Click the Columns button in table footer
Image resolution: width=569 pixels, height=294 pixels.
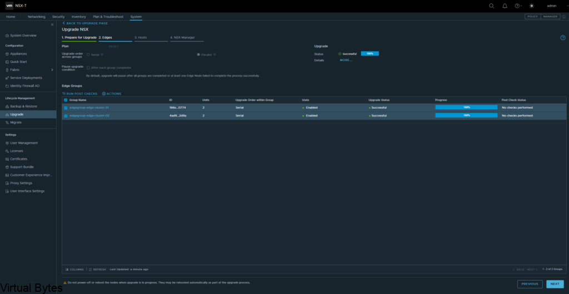pyautogui.click(x=74, y=270)
